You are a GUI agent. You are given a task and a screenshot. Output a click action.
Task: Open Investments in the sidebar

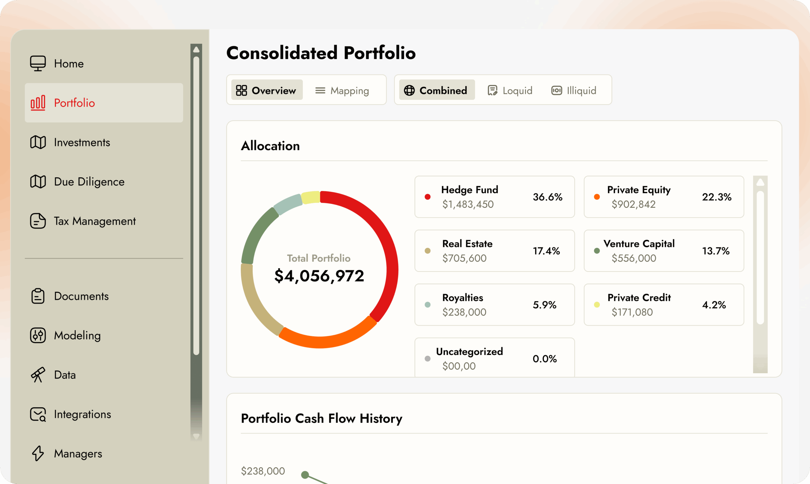(104, 142)
